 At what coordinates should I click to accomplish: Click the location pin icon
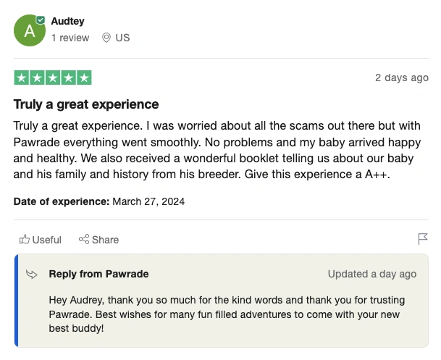coord(106,38)
